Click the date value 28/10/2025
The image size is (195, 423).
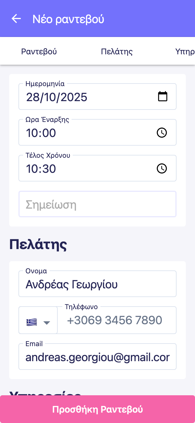[x=57, y=97]
